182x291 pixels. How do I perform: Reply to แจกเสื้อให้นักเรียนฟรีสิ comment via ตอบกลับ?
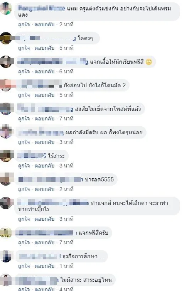pos(44,71)
